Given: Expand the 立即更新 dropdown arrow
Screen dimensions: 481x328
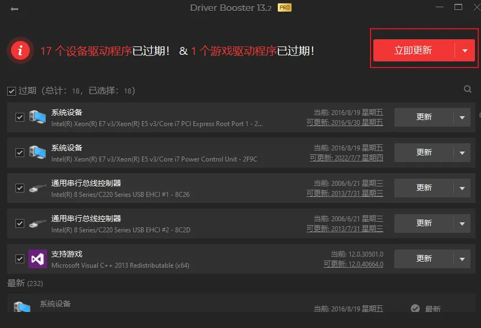Looking at the screenshot, I should pyautogui.click(x=465, y=50).
